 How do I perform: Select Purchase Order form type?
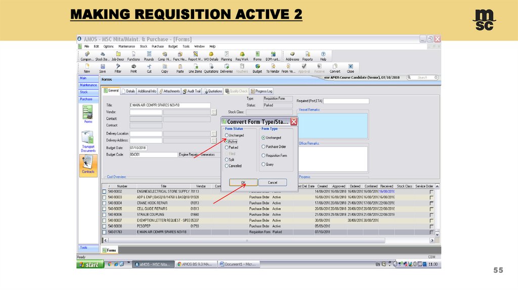pyautogui.click(x=274, y=147)
